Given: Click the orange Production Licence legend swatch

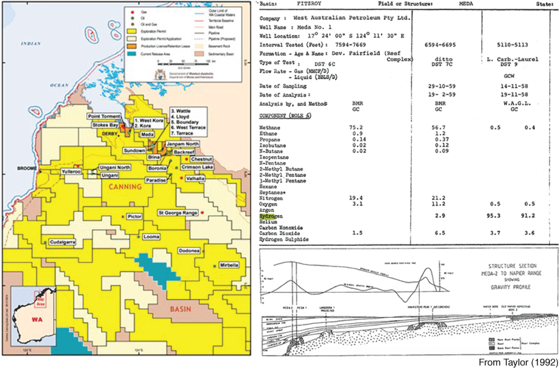Looking at the screenshot, I should pos(132,46).
